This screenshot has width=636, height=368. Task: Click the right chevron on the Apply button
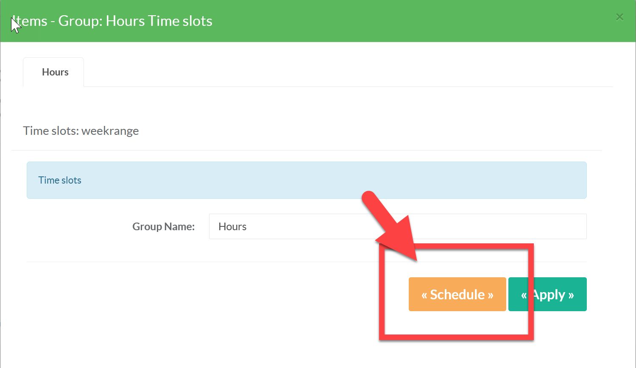click(571, 295)
